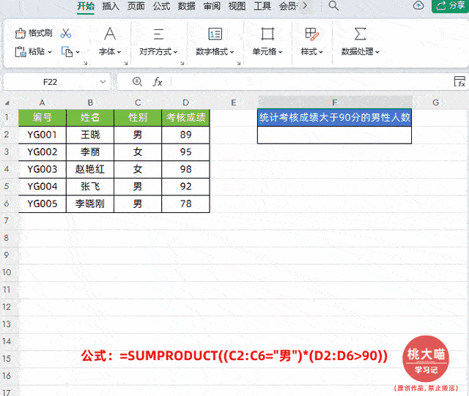Click the clipboard group dialog launcher
Image resolution: width=469 pixels, height=396 pixels.
click(x=85, y=63)
